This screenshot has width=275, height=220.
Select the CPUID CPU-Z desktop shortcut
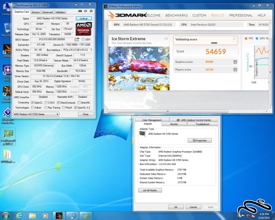[7, 73]
